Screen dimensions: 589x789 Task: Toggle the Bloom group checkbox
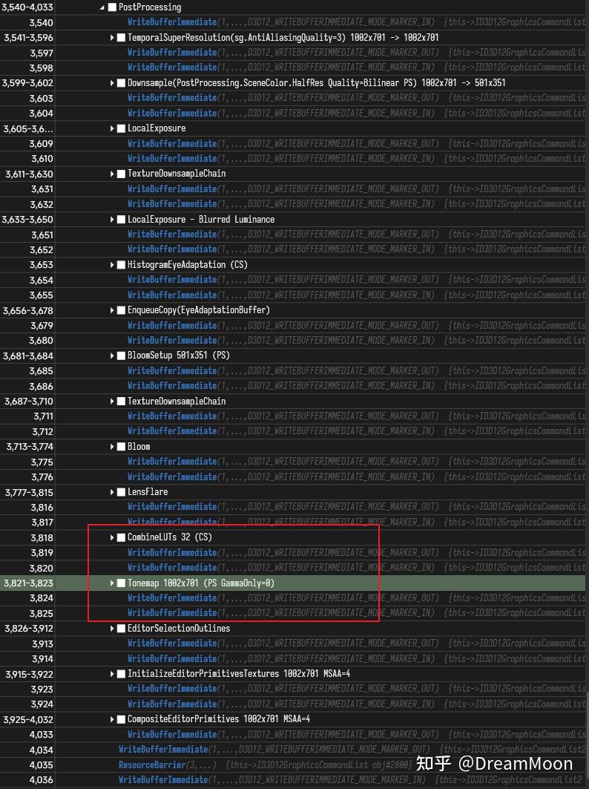[x=121, y=447]
